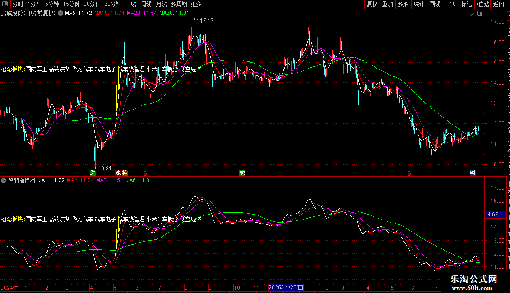Switch to 周线 weekly chart
Screen dimensions: 510x293
click(146, 4)
